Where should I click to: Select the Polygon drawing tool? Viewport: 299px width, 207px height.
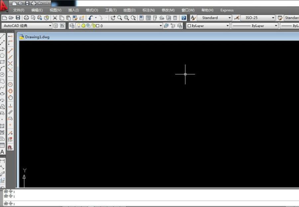click(x=2, y=55)
